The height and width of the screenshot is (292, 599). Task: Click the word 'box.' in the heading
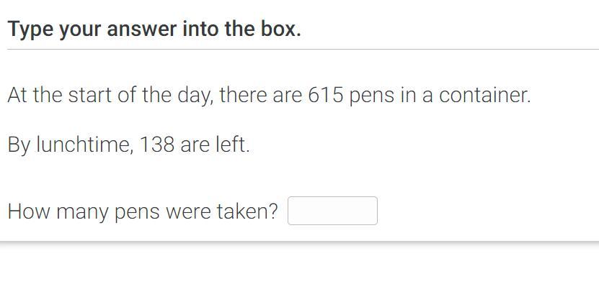click(281, 29)
